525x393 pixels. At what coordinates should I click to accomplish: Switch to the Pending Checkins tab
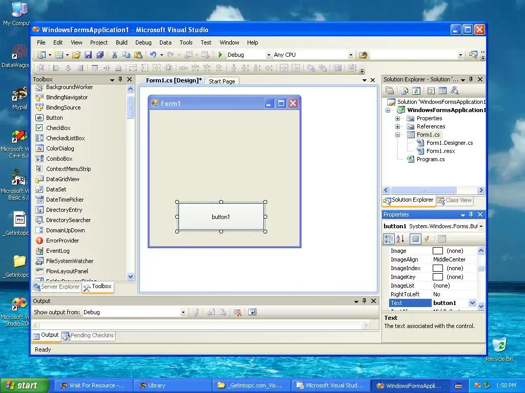[89, 336]
